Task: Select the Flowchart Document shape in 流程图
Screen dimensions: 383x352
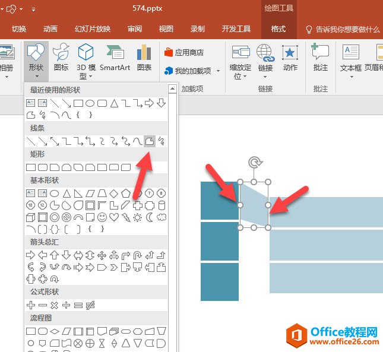Action: pyautogui.click(x=102, y=331)
